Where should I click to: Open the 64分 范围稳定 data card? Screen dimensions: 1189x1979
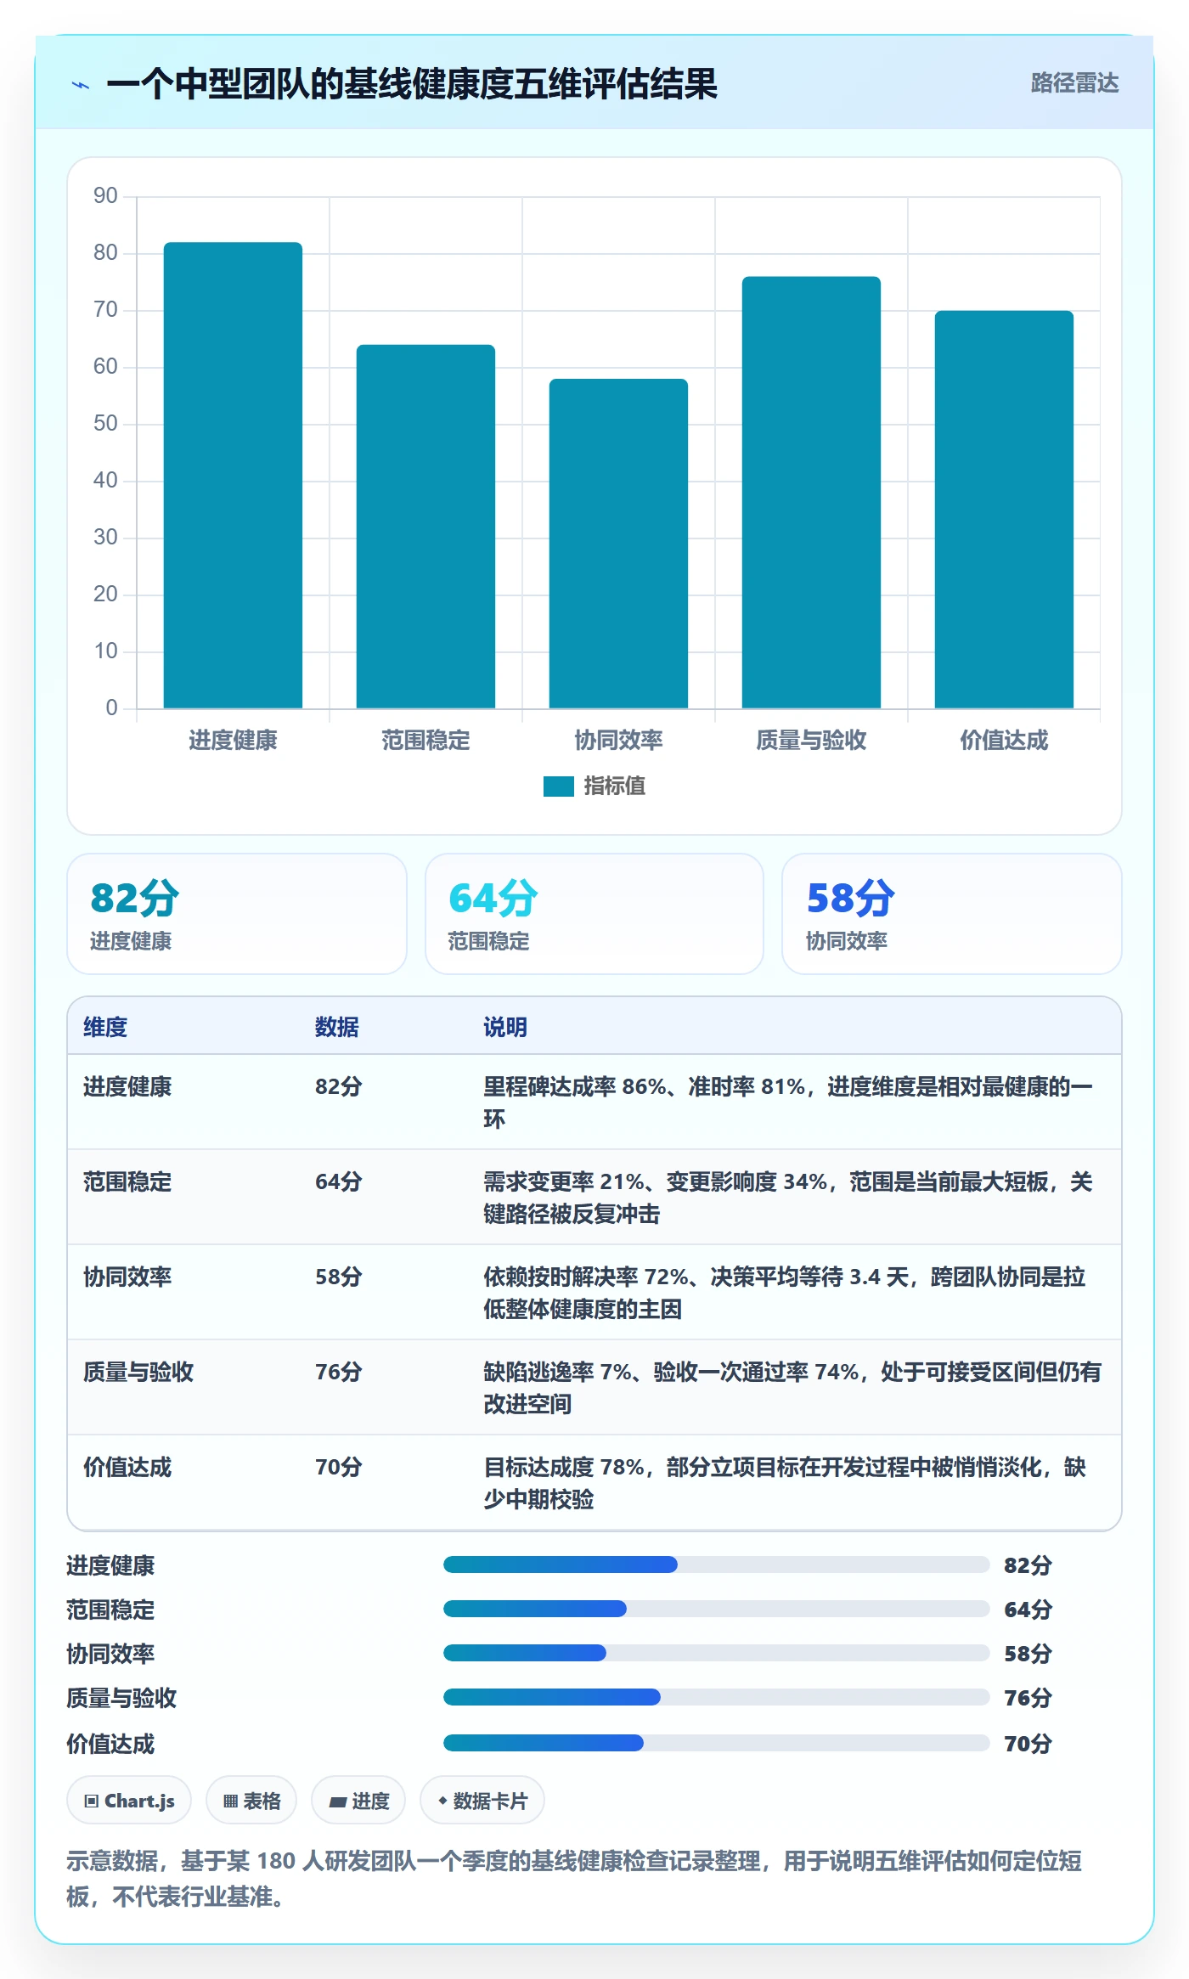coord(594,914)
